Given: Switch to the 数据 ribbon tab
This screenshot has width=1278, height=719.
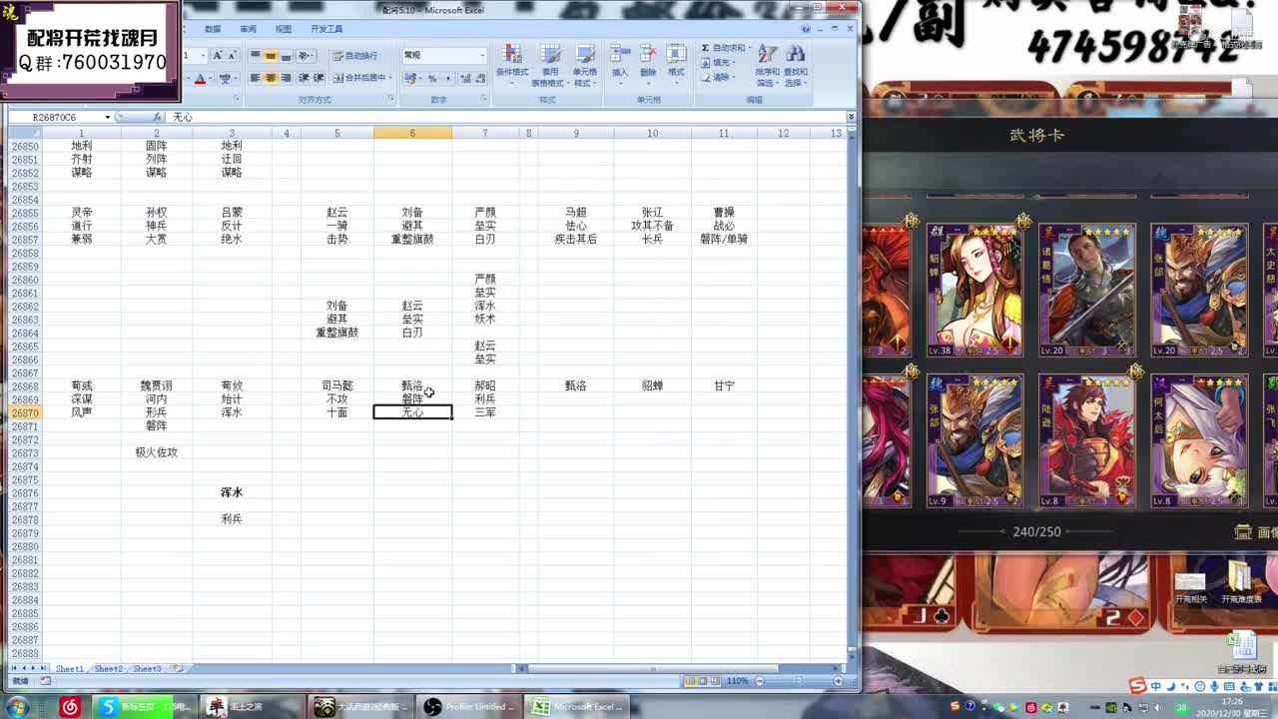Looking at the screenshot, I should (x=213, y=29).
